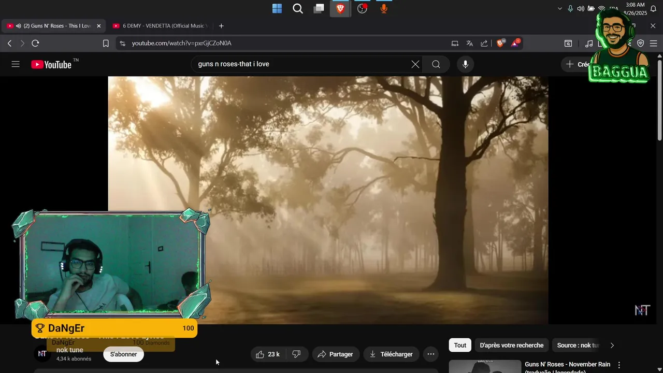Clear the YouTube search text
This screenshot has width=663, height=373.
tap(415, 64)
